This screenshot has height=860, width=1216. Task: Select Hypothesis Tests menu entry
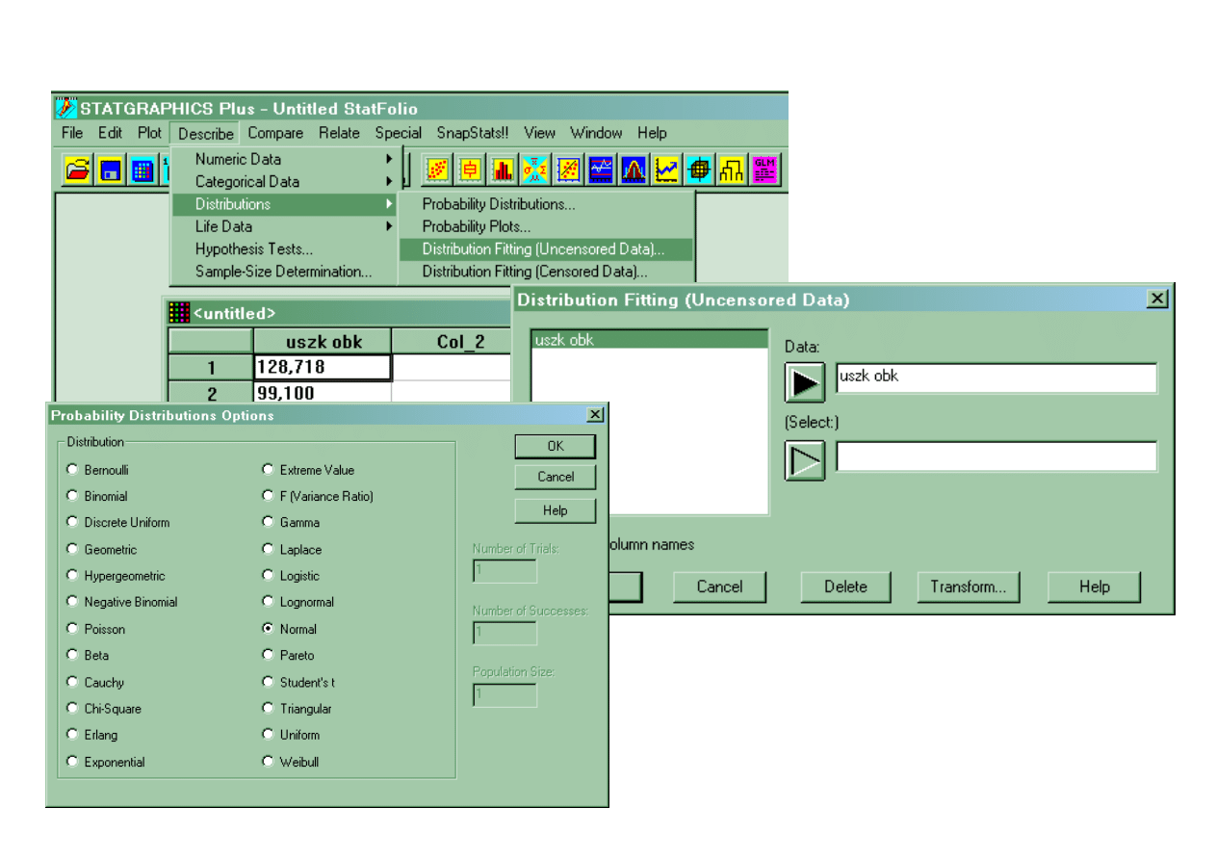[285, 248]
